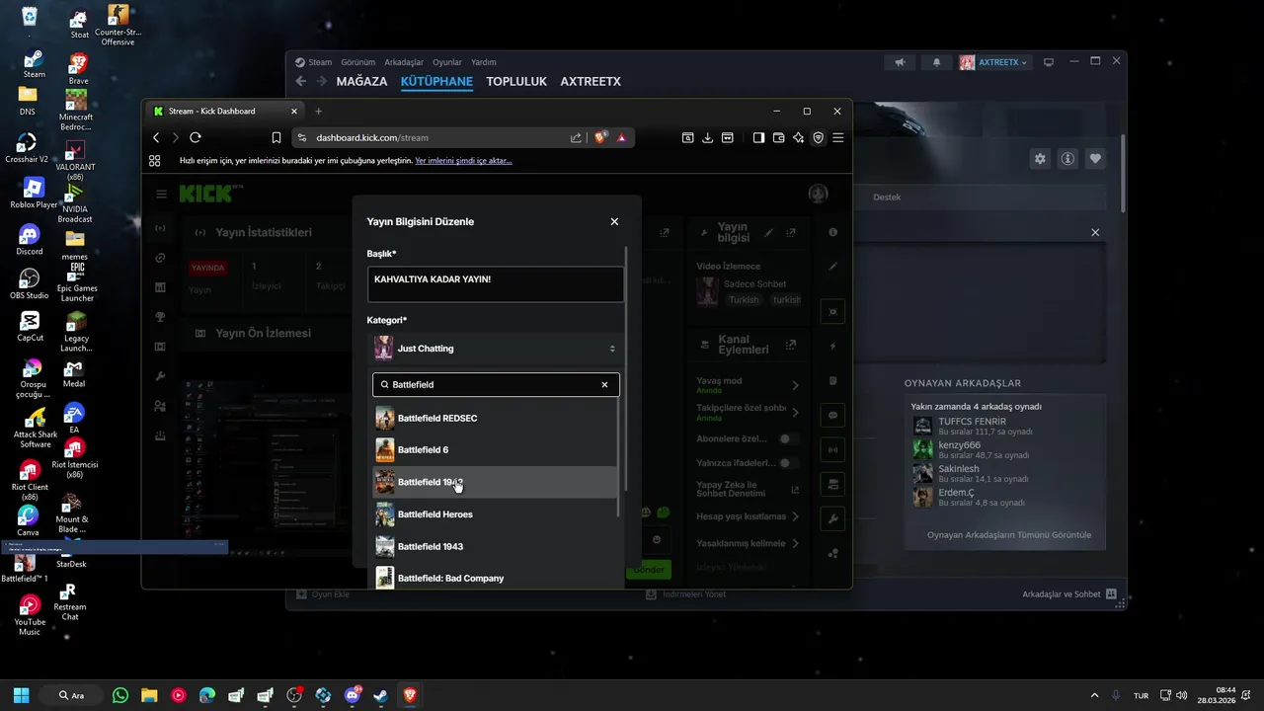Bookmark this page in Brave
Viewport: 1264px width, 711px height.
[276, 137]
